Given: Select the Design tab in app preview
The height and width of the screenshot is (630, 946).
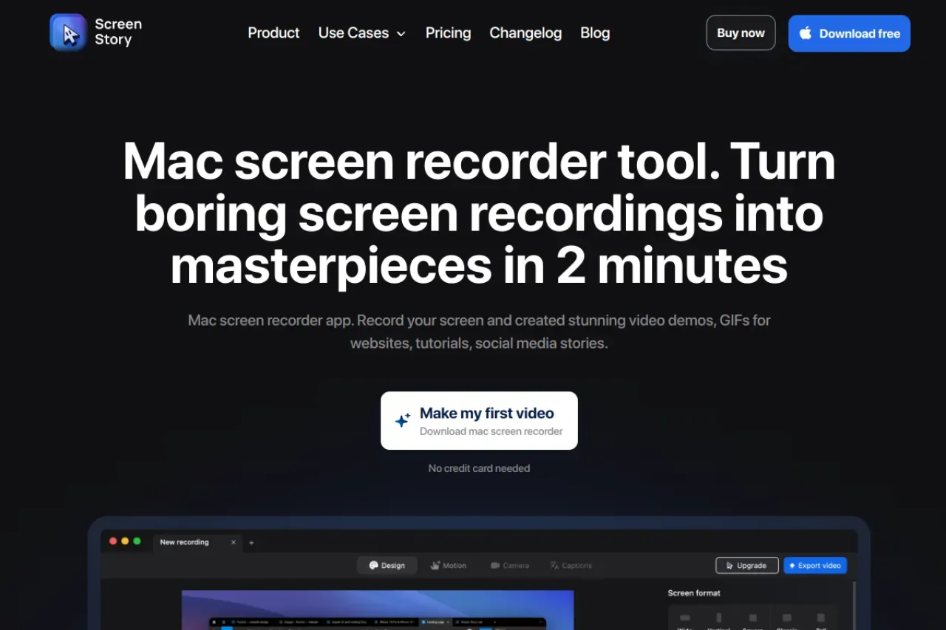Looking at the screenshot, I should click(x=387, y=566).
